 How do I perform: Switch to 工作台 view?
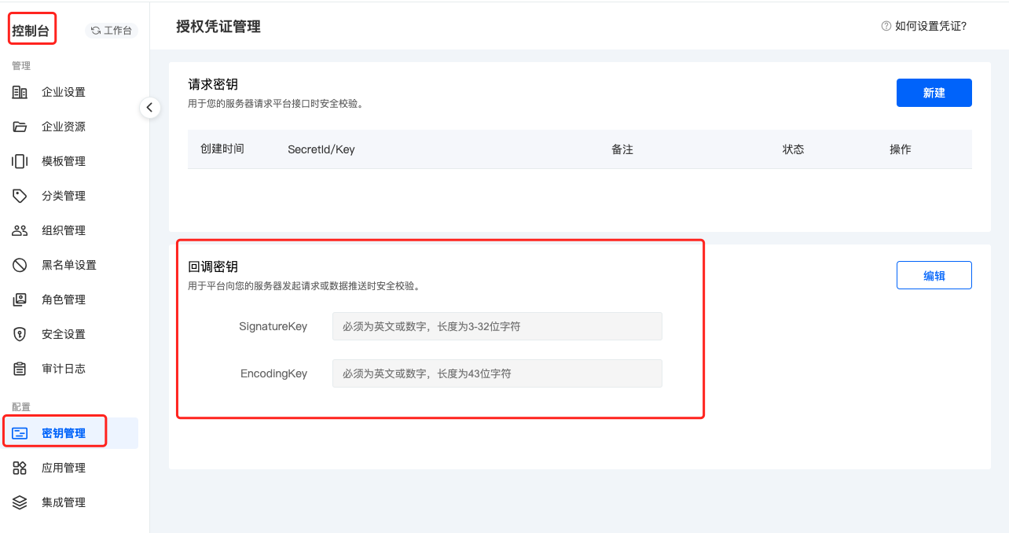[112, 31]
